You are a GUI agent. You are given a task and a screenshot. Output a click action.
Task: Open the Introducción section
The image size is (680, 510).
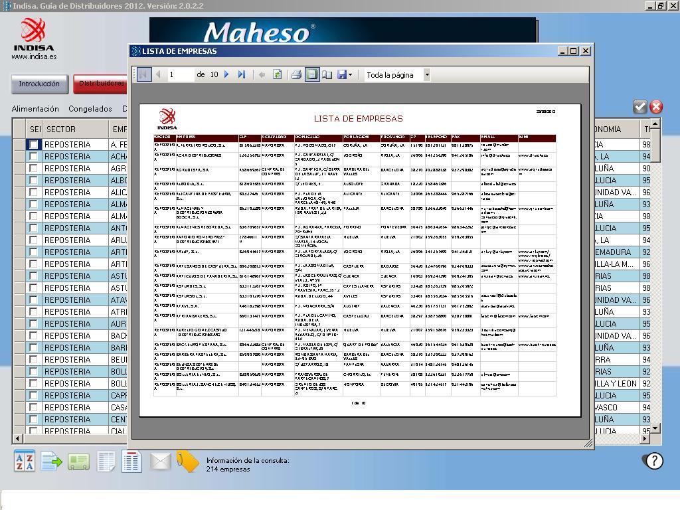coord(39,84)
